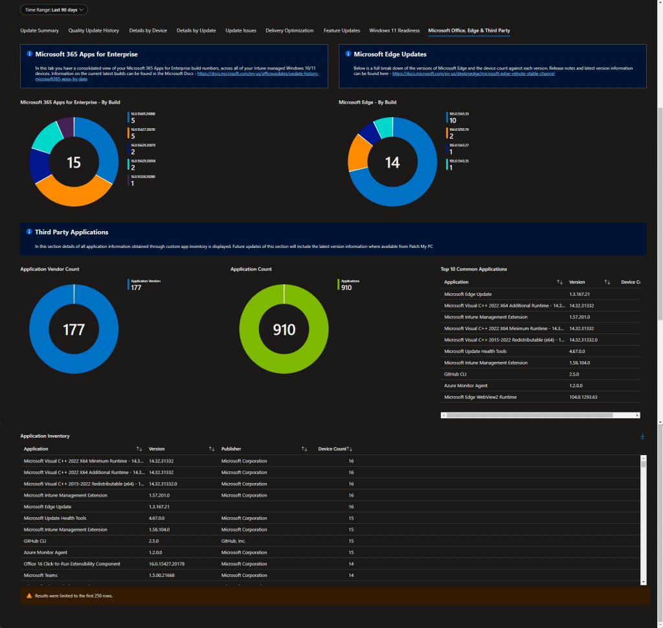Click the right arrow of Top 10 horizontal scrollbar
663x628 pixels.
point(637,415)
